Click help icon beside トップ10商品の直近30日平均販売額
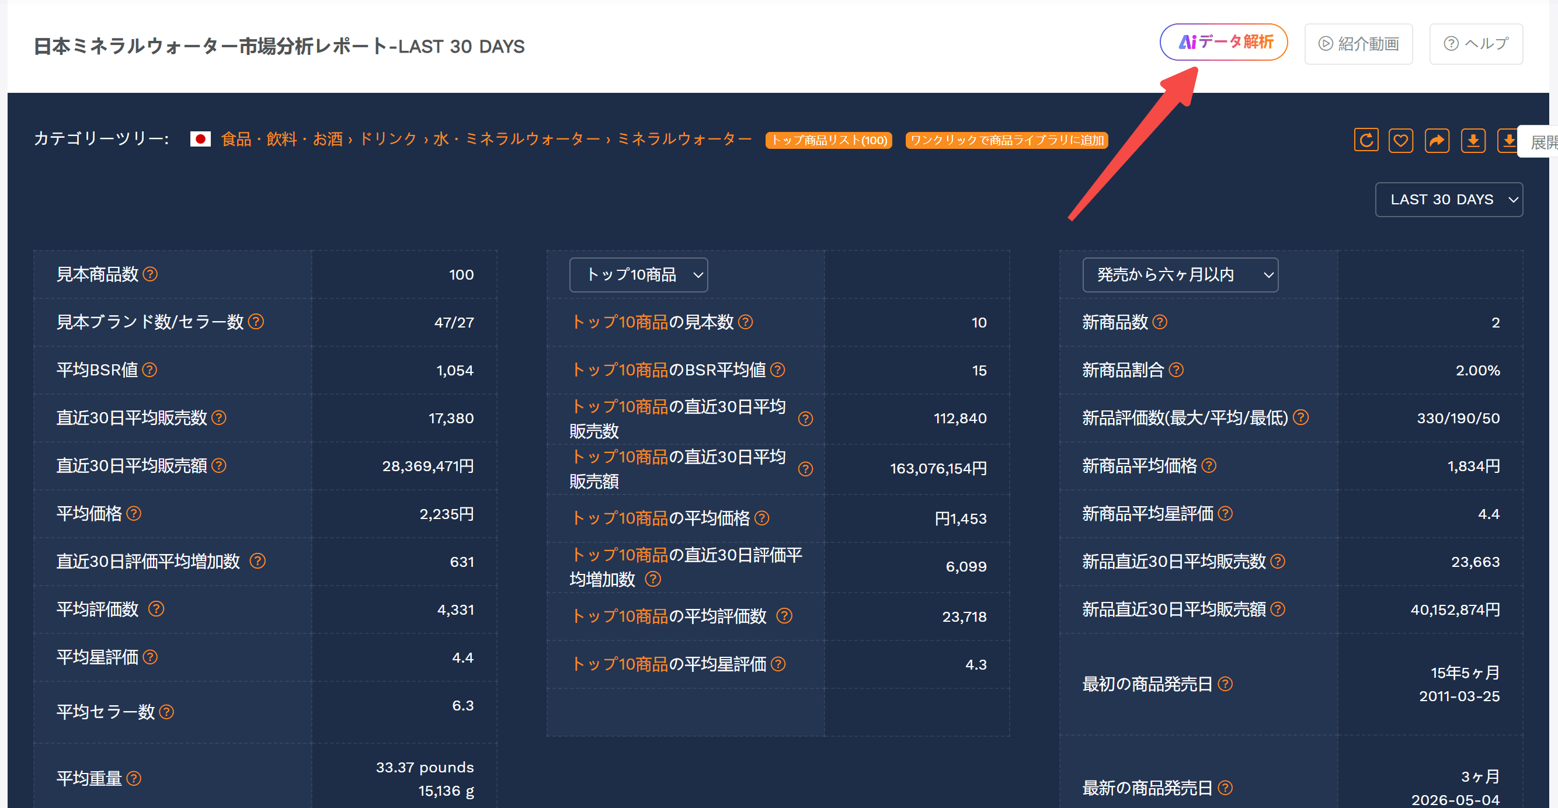The width and height of the screenshot is (1558, 808). pos(806,469)
